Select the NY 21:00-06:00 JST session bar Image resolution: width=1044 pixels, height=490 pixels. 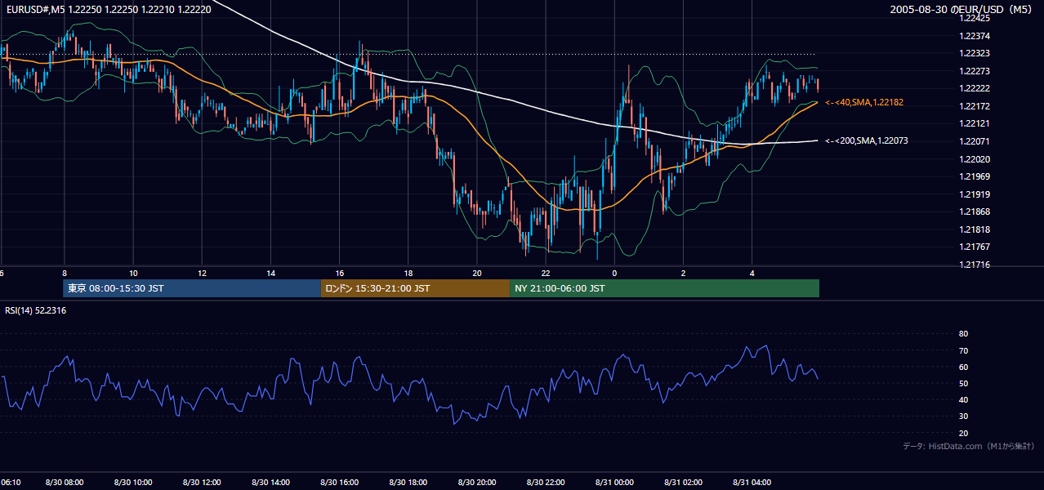(664, 288)
